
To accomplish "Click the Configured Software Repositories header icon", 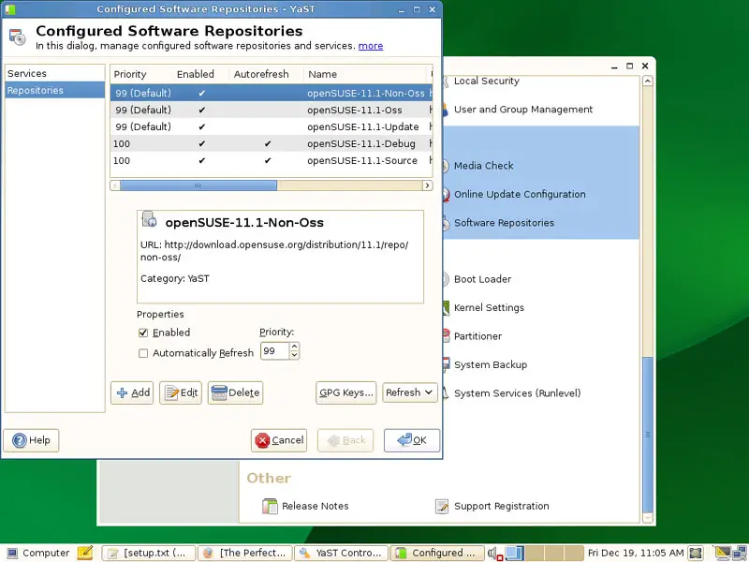I will pos(18,37).
